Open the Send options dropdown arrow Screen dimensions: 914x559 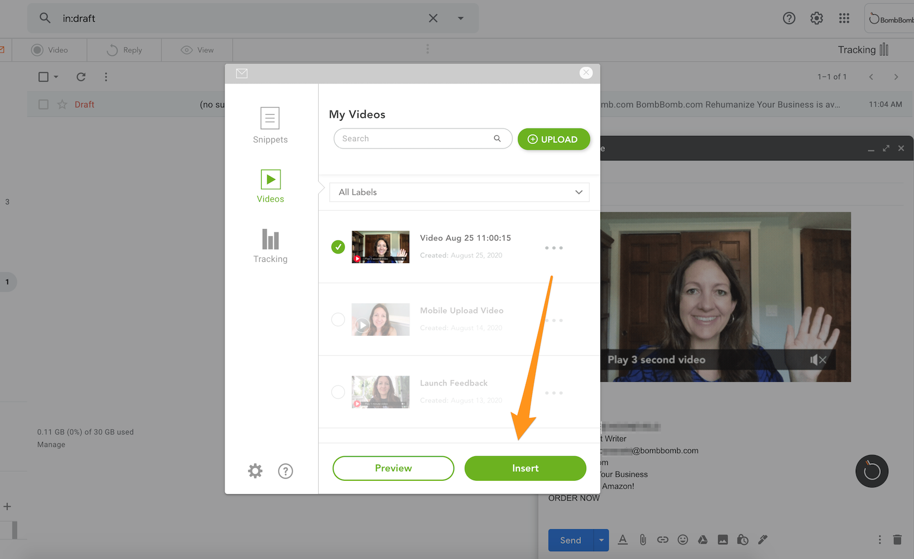point(601,540)
